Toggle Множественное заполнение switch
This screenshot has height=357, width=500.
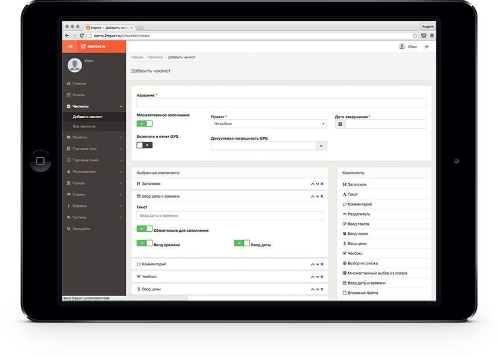coord(144,123)
